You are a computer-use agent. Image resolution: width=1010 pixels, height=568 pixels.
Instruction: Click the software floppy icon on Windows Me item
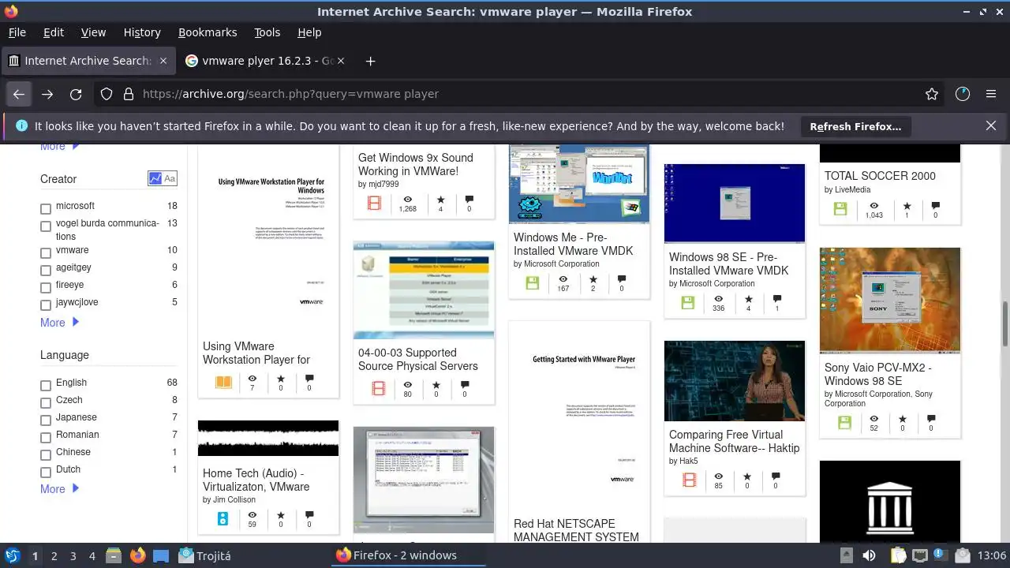[533, 283]
